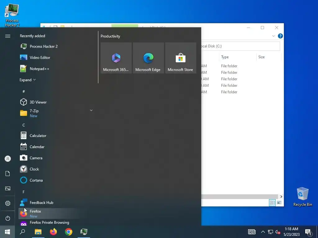Viewport: 318px width, 238px height.
Task: Click the muted volume tray icon
Action: coord(278,232)
